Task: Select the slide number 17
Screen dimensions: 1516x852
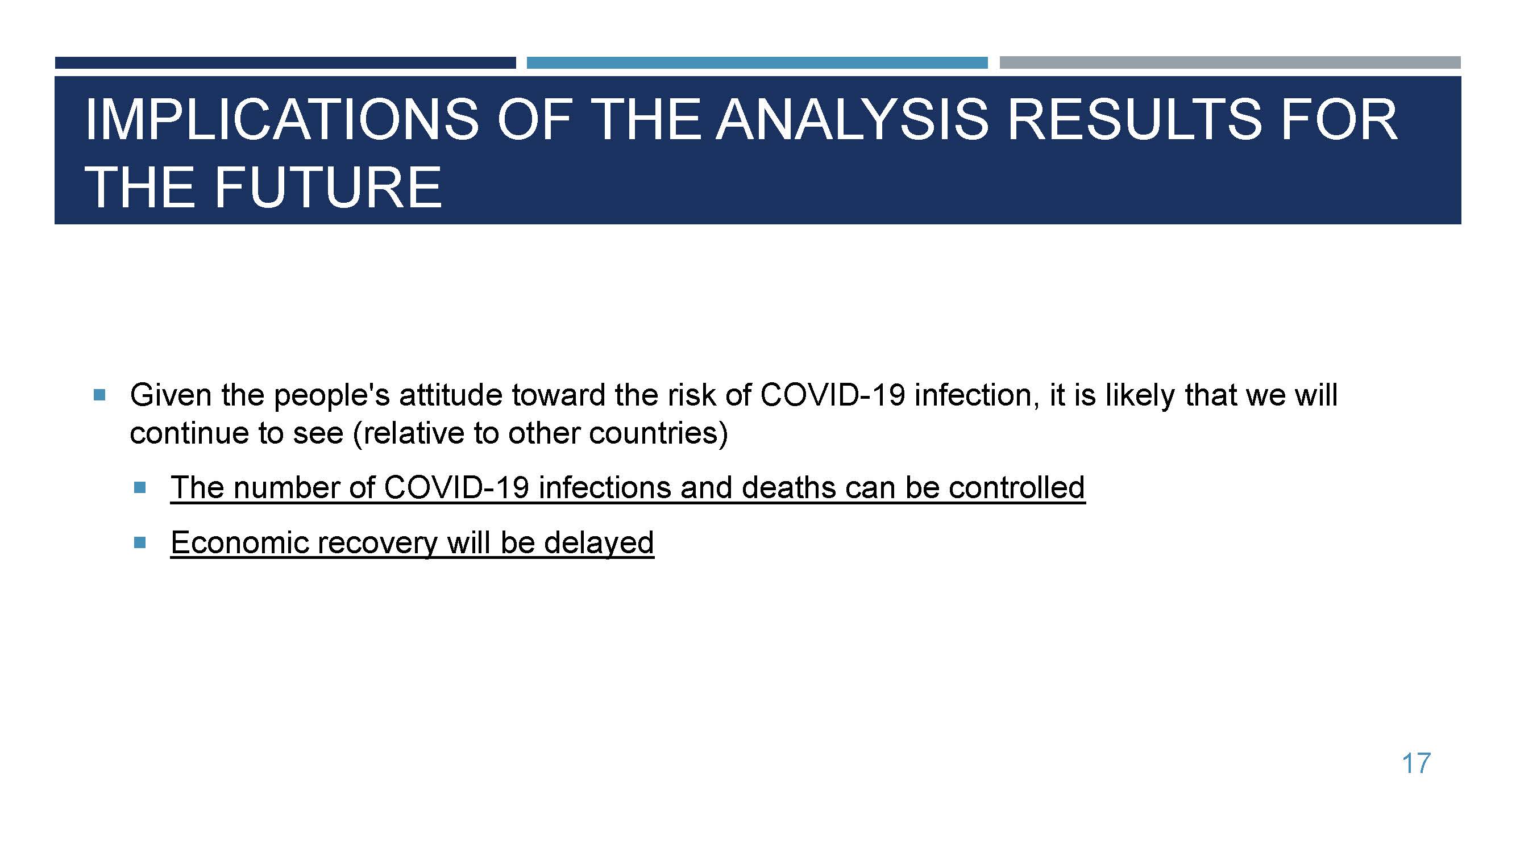Action: (x=1416, y=764)
